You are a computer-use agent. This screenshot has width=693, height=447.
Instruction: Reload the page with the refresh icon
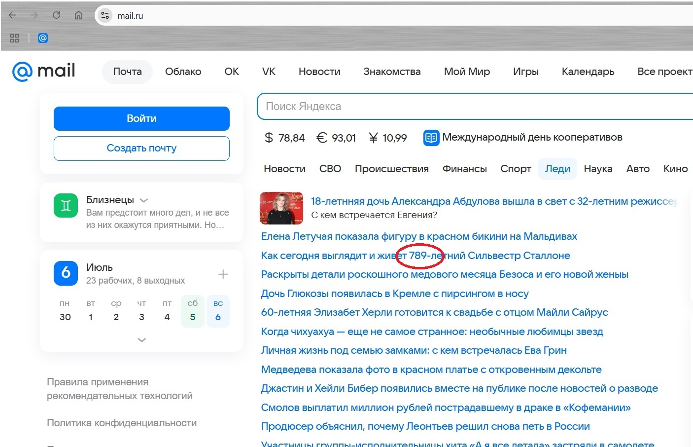(56, 15)
